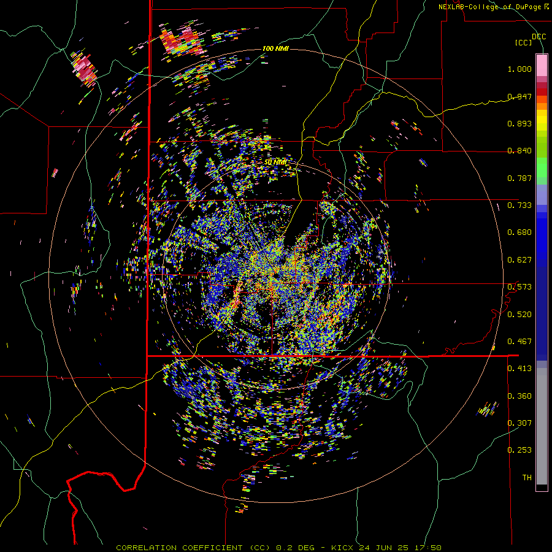Click the DCC product label
Screen dimensions: 552x552
click(539, 37)
